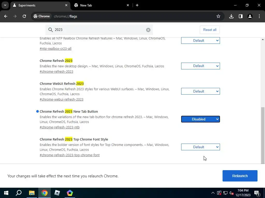Click 'Chrome WebUI Refresh 2023' title

(x=62, y=84)
